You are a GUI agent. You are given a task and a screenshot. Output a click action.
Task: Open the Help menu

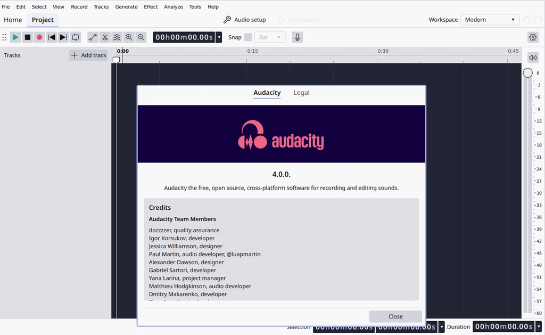(x=213, y=6)
